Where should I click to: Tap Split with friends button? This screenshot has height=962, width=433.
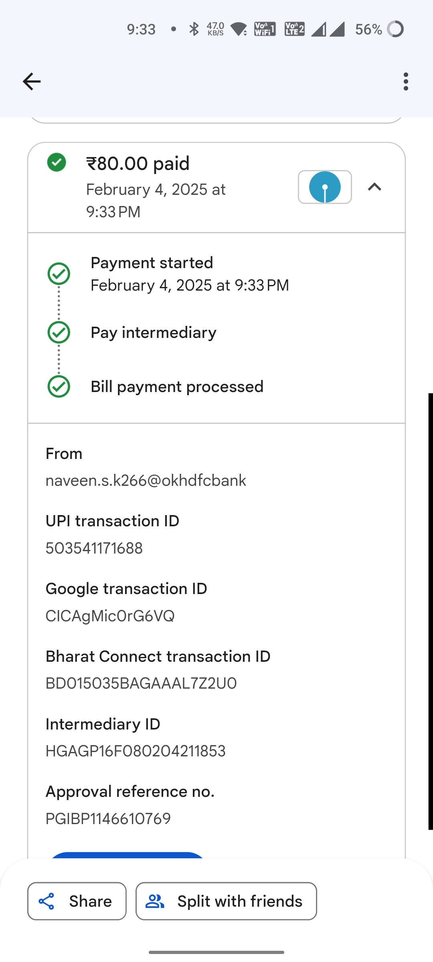pos(226,901)
